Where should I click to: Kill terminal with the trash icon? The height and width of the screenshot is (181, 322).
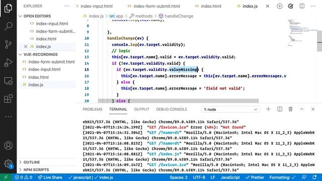pyautogui.click(x=291, y=109)
